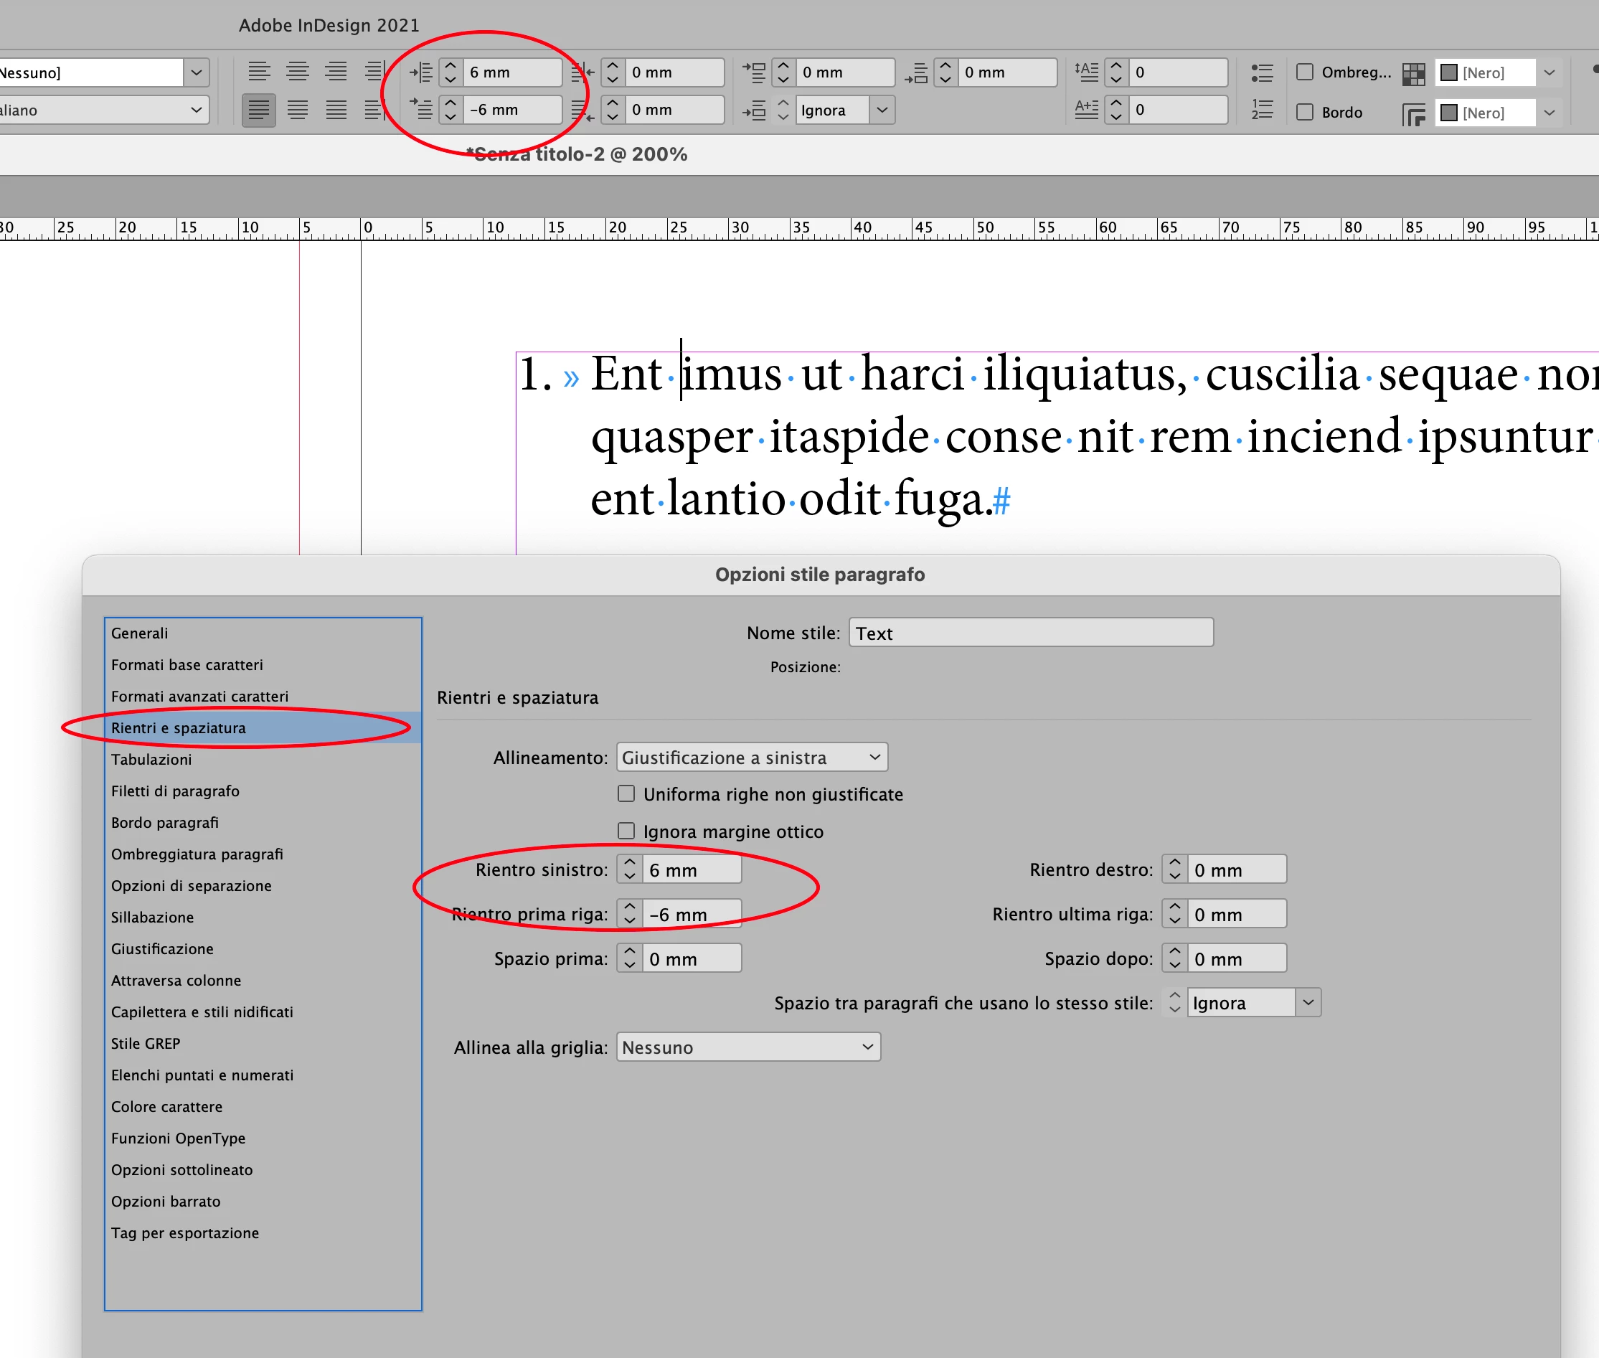Click the bulleted list icon
The image size is (1599, 1358).
coord(1262,73)
